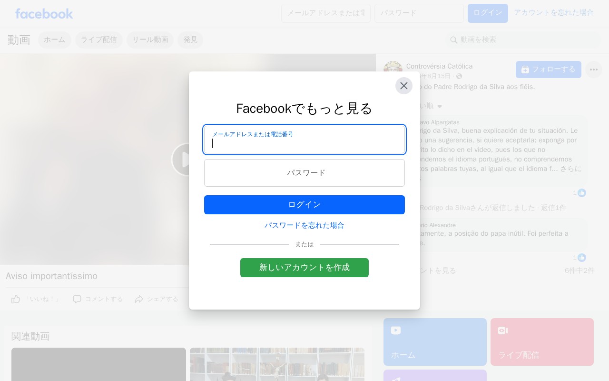609x381 pixels.
Task: Click the camera icon on the ライブ配信 card
Action: 503,331
